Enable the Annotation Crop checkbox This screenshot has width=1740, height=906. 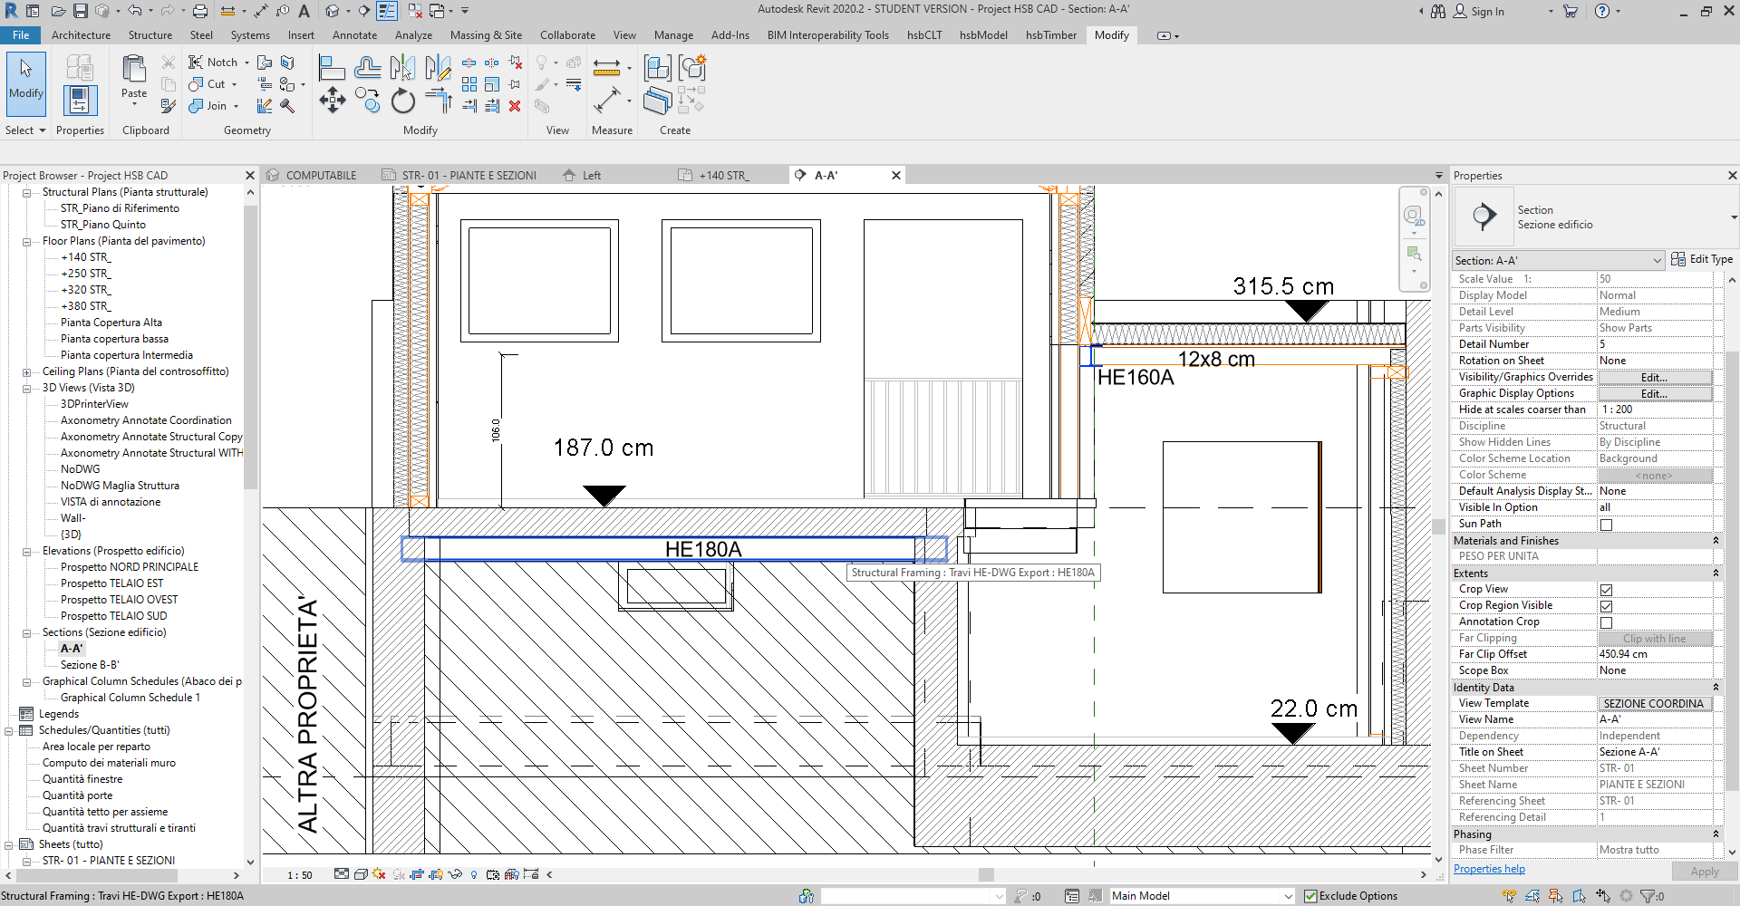click(1606, 622)
